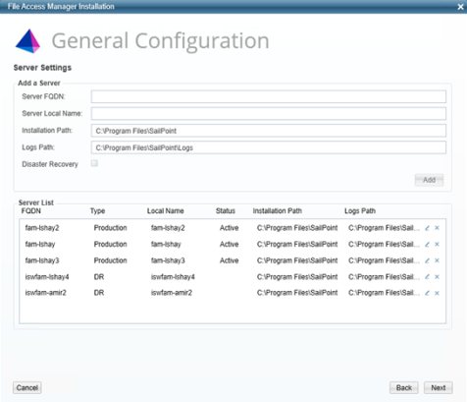Edit the iswfam-amir2 DR server
Screen dimensions: 467x402
[427, 293]
